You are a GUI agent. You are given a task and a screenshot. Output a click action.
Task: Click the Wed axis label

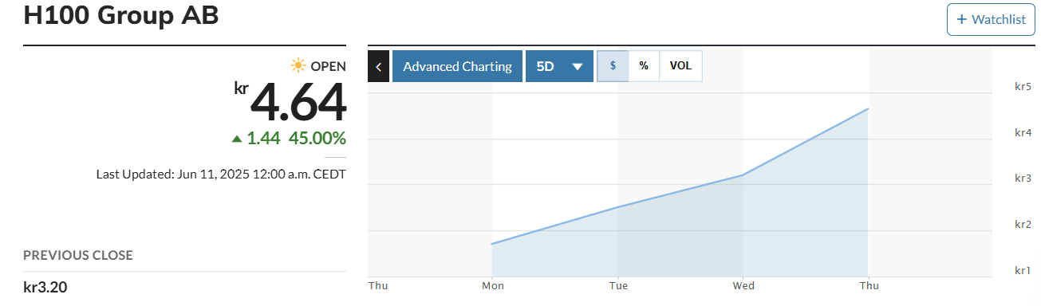743,285
